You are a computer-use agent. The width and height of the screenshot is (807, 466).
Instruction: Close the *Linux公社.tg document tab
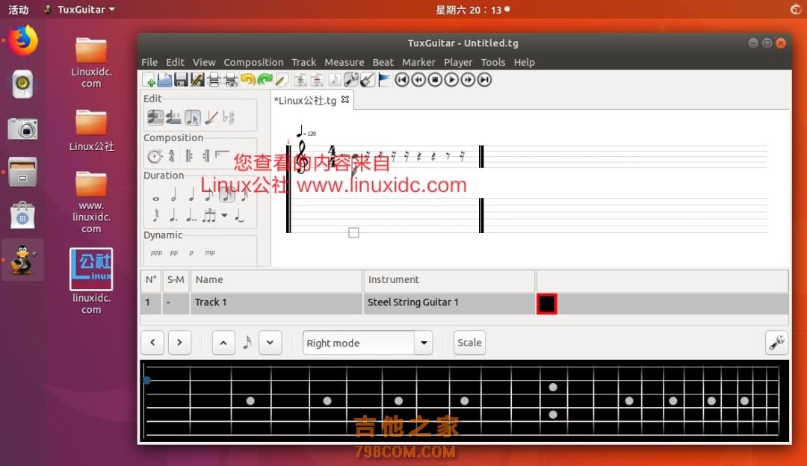345,100
